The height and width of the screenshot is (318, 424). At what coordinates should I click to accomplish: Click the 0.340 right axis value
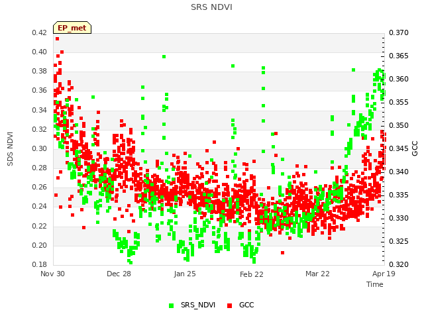pos(399,172)
